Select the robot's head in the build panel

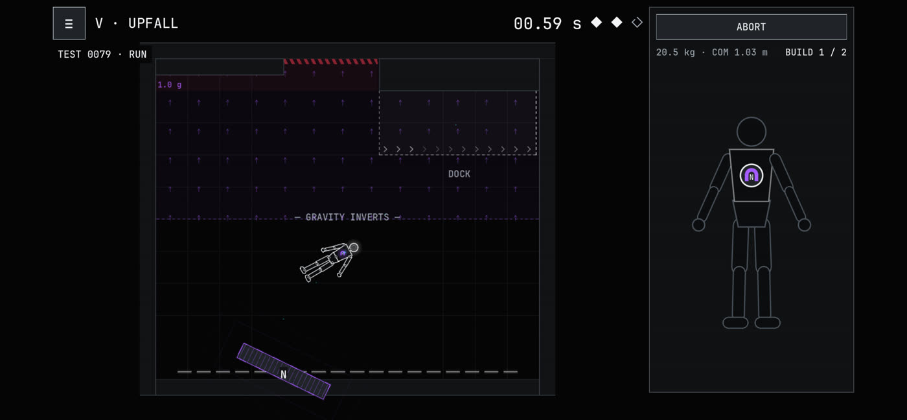pyautogui.click(x=752, y=132)
